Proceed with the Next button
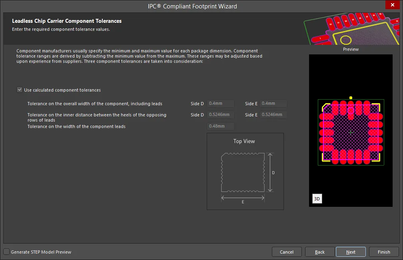 (351, 252)
